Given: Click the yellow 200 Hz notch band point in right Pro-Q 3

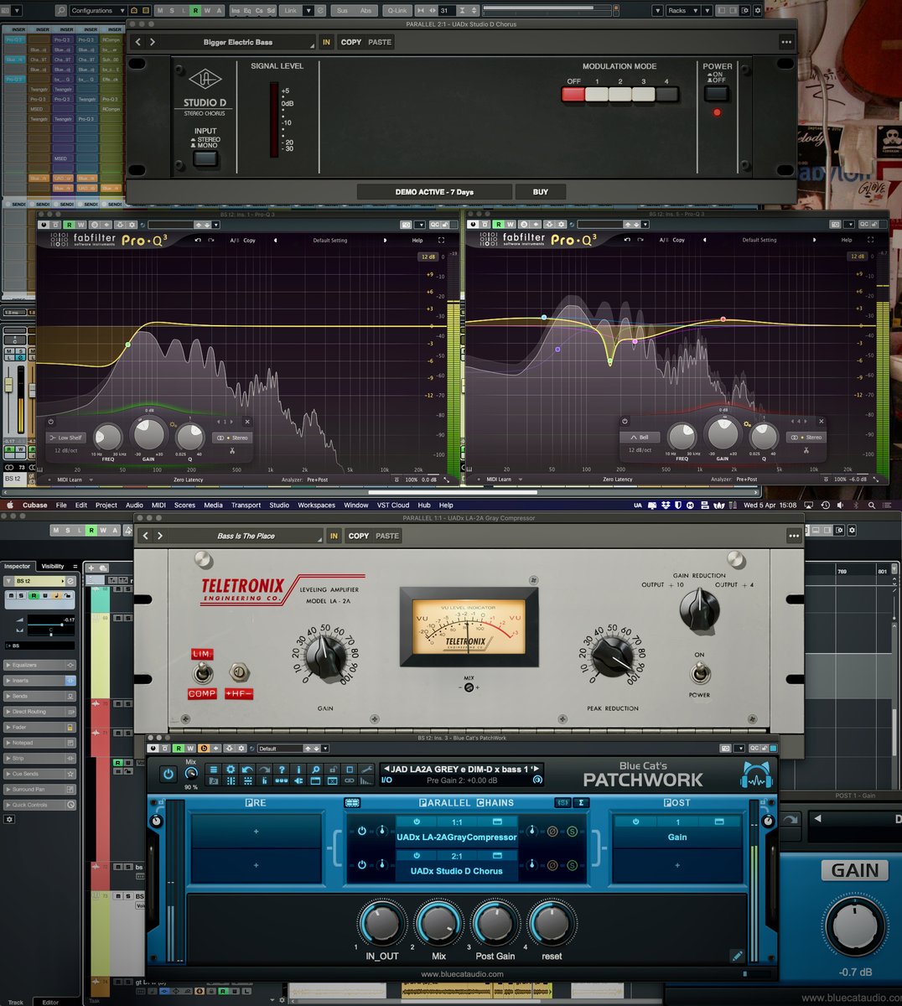Looking at the screenshot, I should pos(610,361).
